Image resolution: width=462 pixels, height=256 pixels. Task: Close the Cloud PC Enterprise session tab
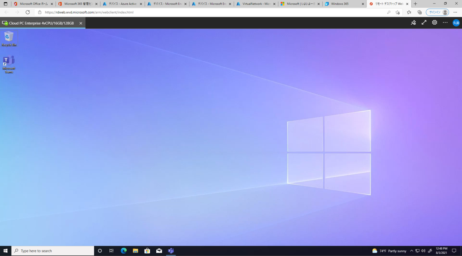tap(80, 23)
